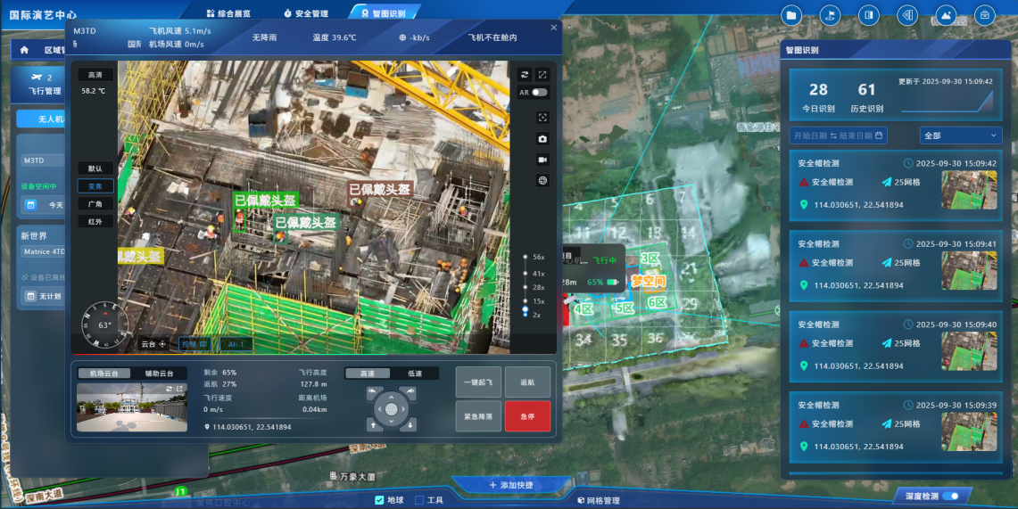This screenshot has width=1018, height=509.
Task: Click the focus frame icon in video panel
Action: coord(542,117)
